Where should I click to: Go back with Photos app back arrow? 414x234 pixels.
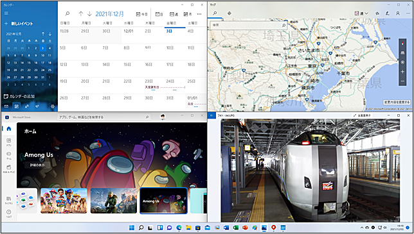pyautogui.click(x=212, y=115)
